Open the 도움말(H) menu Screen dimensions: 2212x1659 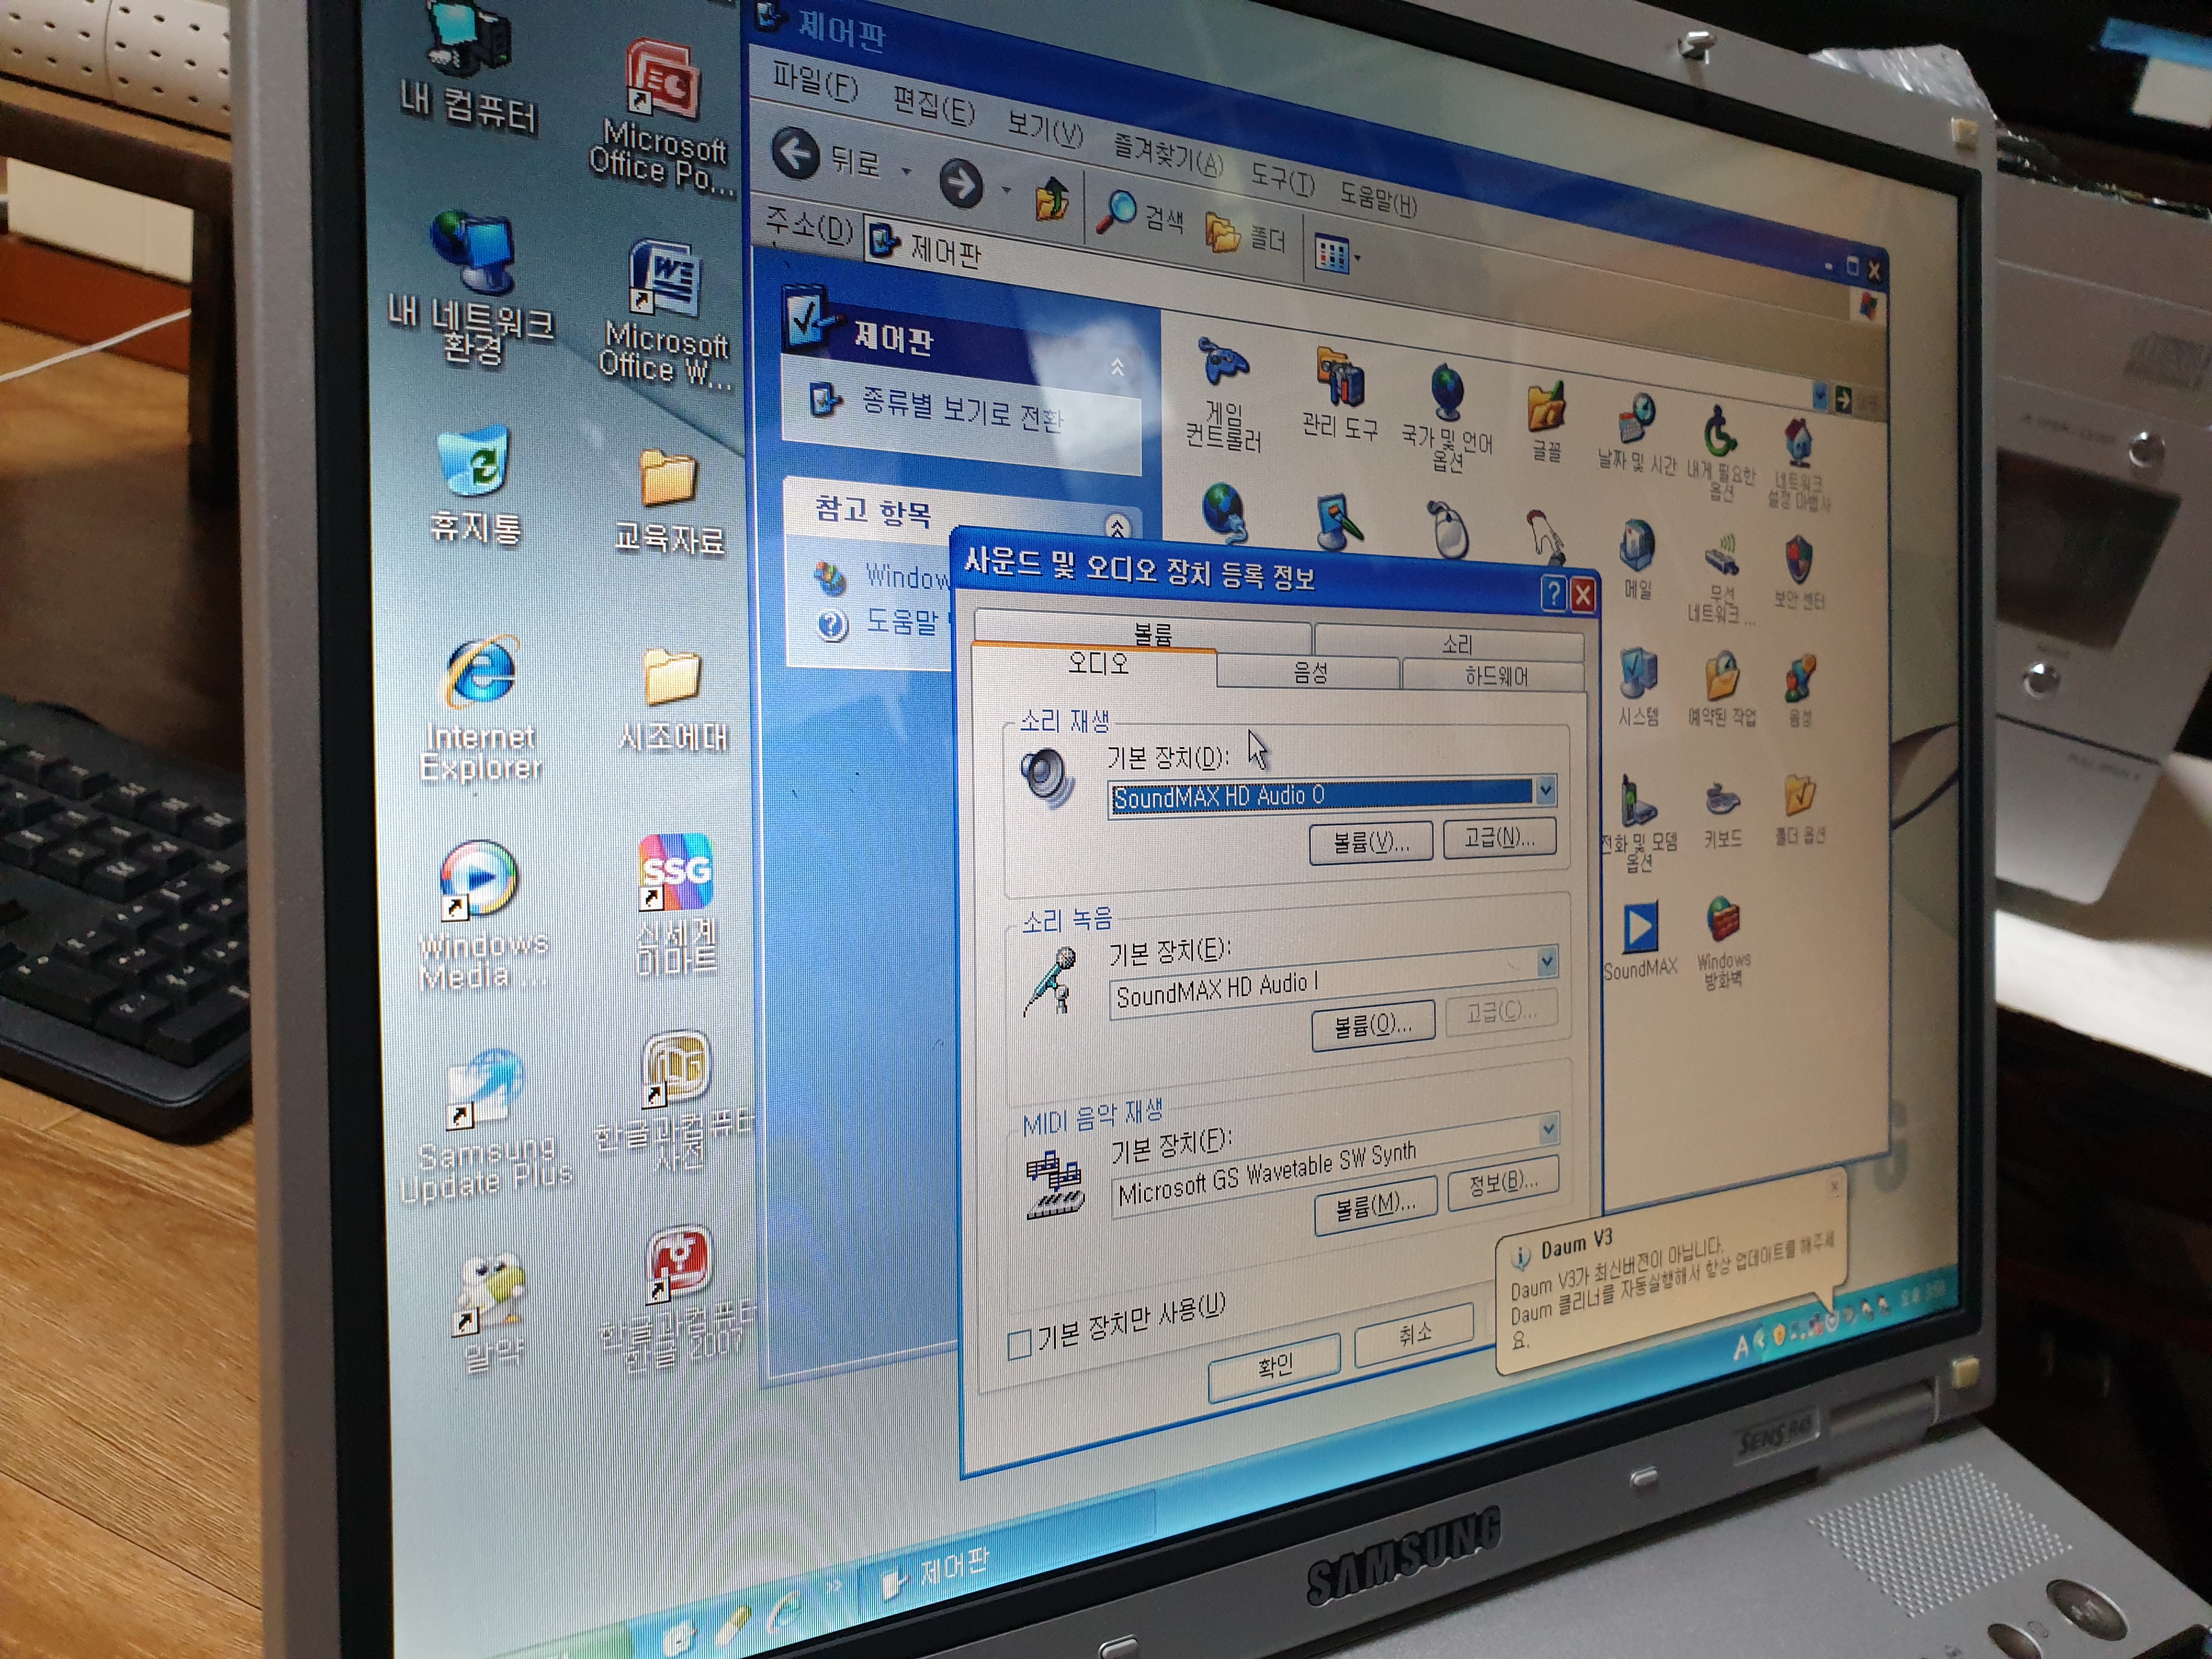[1378, 198]
